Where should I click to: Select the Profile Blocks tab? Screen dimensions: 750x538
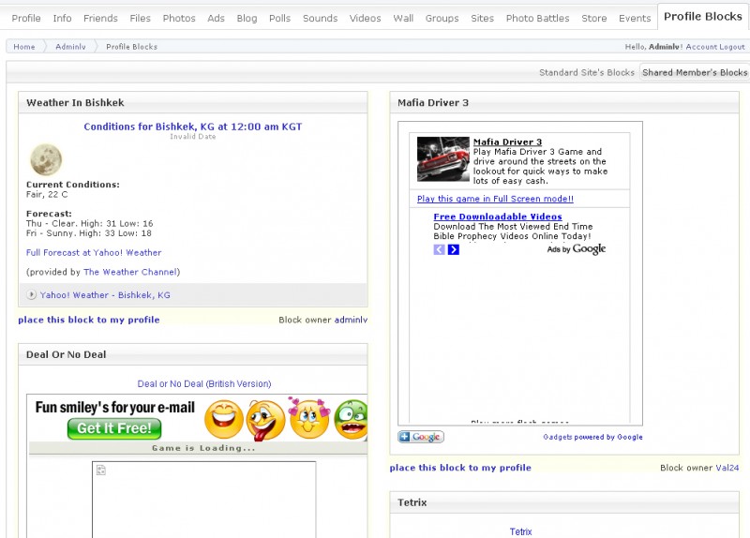tap(703, 17)
